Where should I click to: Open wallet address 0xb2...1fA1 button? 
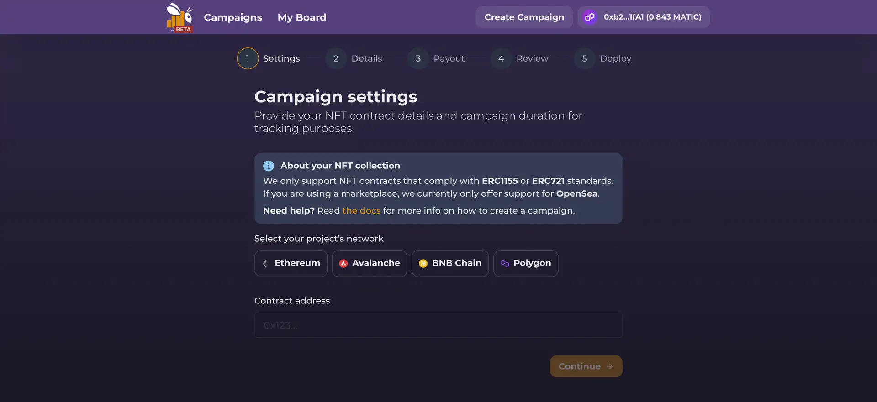[644, 17]
